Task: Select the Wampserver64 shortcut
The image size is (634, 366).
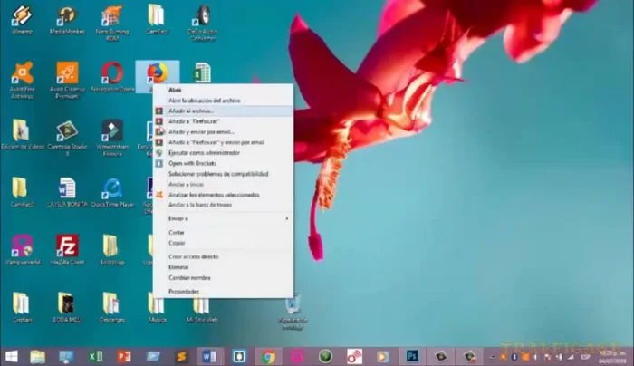Action: click(22, 250)
